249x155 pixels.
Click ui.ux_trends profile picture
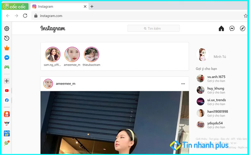pos(200,102)
